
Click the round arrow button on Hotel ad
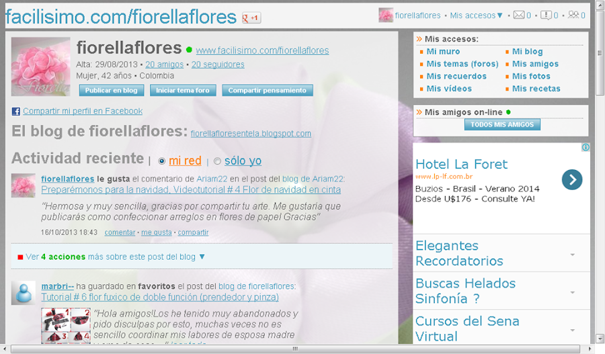coord(572,180)
